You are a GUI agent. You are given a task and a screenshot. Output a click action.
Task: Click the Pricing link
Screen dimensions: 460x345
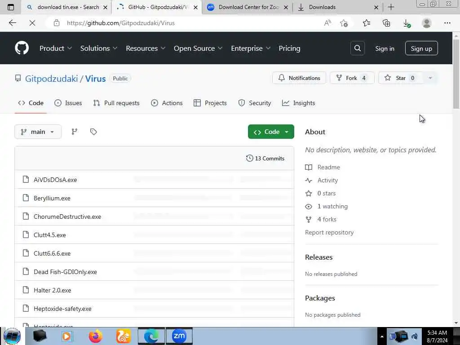290,49
